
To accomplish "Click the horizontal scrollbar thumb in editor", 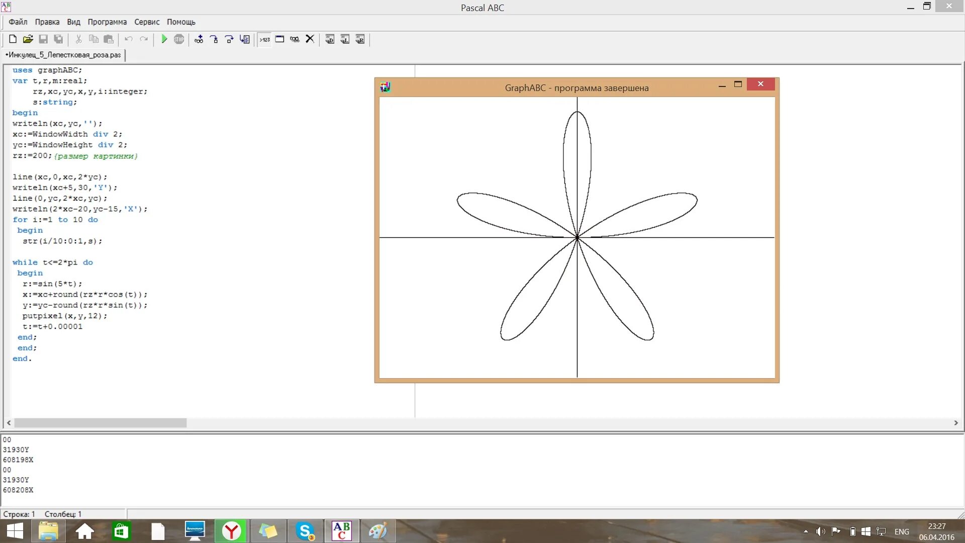I will click(x=101, y=423).
